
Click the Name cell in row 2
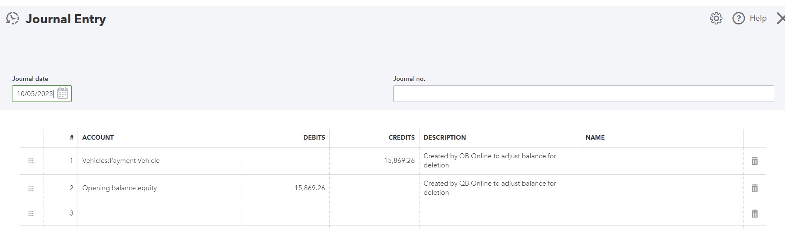click(661, 188)
